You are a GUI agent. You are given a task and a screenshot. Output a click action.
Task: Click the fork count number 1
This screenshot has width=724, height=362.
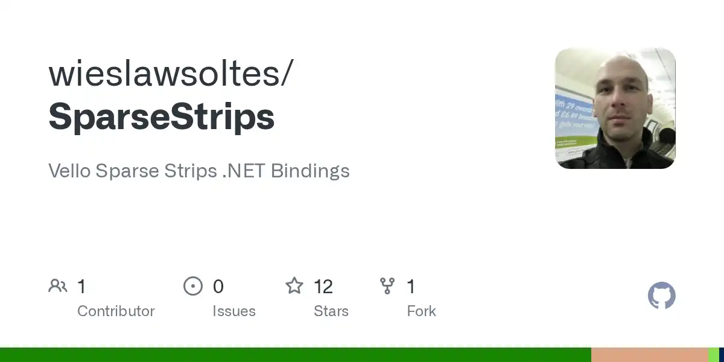(411, 287)
